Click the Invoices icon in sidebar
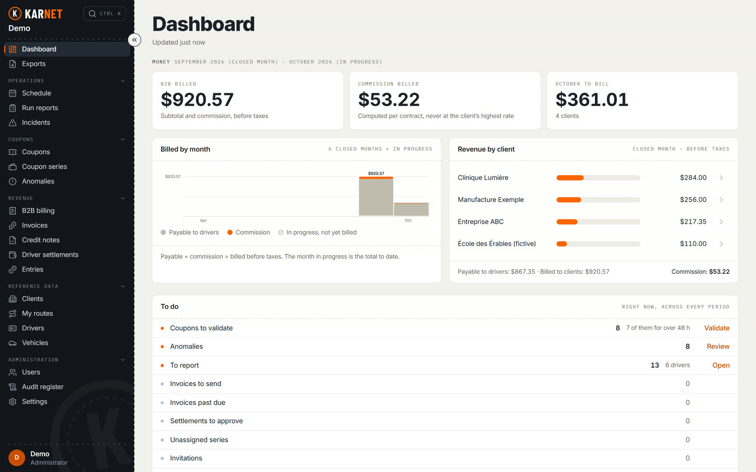Image resolution: width=756 pixels, height=472 pixels. pyautogui.click(x=13, y=225)
